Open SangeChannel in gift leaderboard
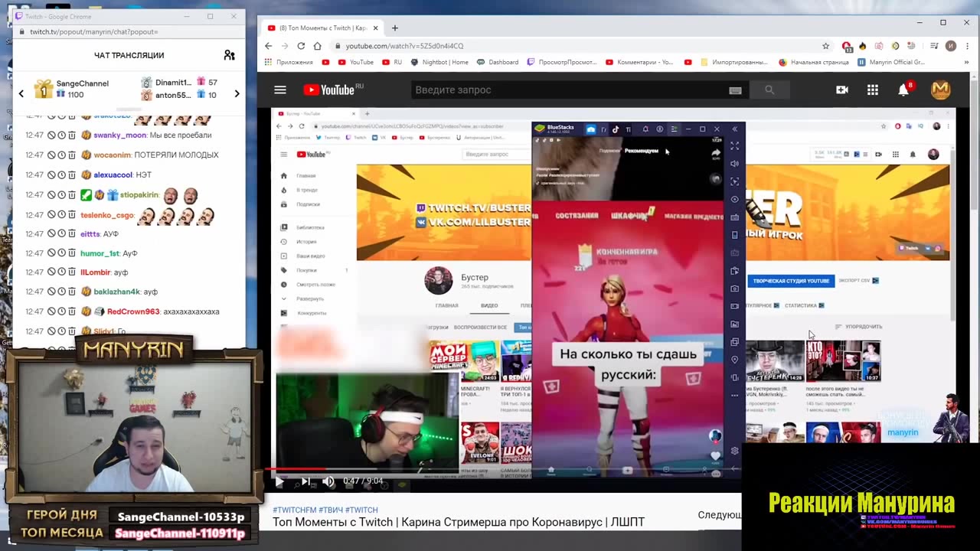980x551 pixels. tap(82, 83)
